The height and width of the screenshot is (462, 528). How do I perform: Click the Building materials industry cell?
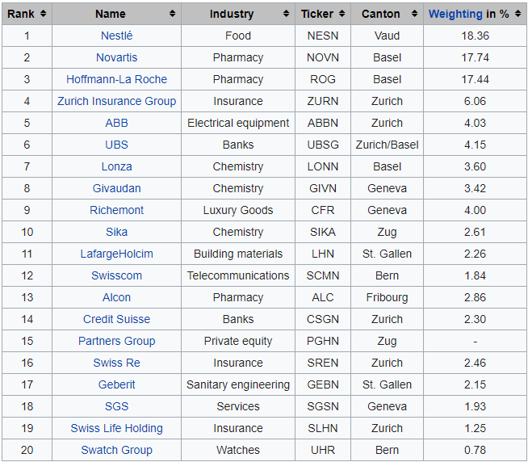(238, 254)
